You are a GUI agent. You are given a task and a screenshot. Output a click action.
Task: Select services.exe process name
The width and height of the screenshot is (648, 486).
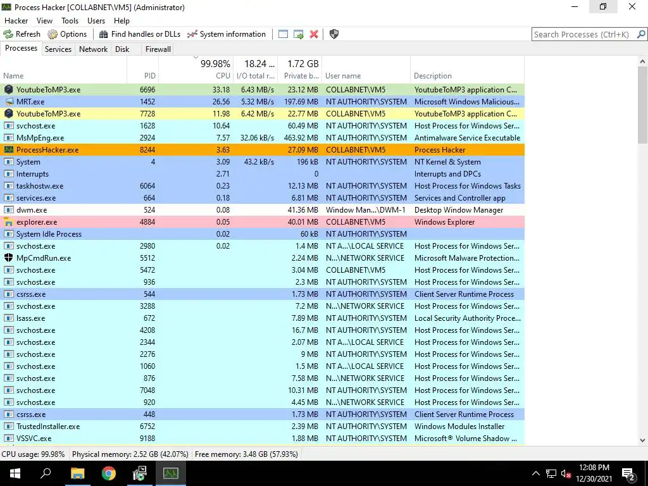click(x=36, y=198)
